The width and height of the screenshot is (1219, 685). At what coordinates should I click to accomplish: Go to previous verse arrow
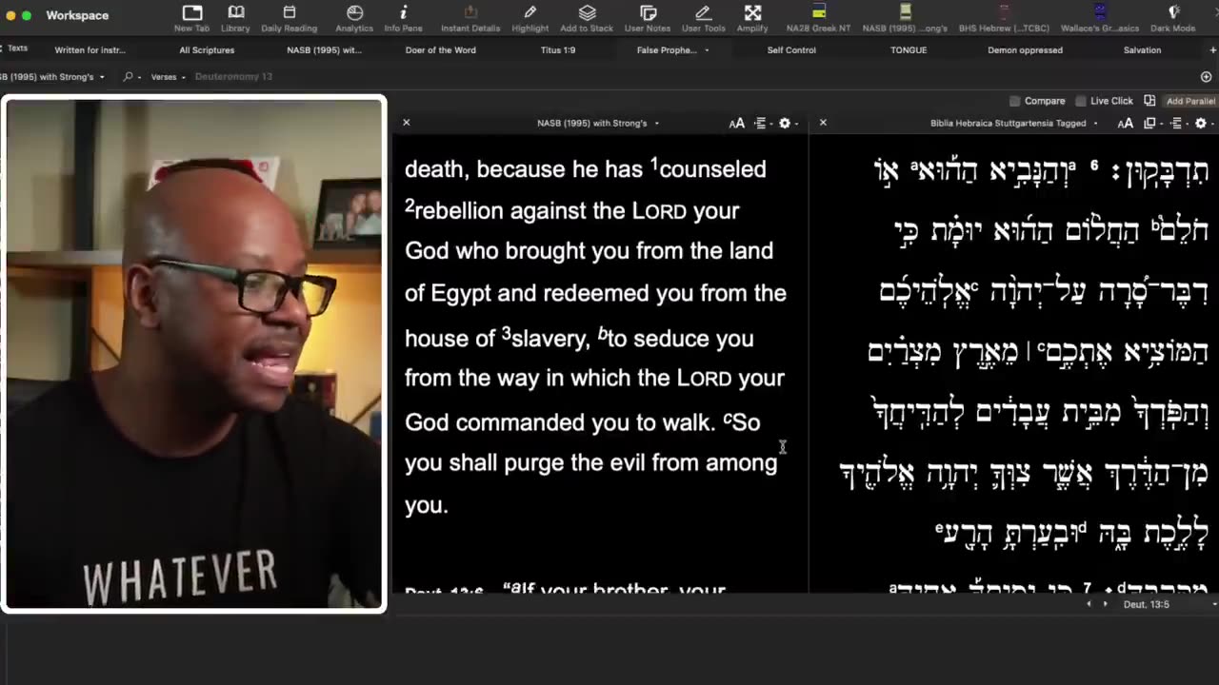[1090, 604]
